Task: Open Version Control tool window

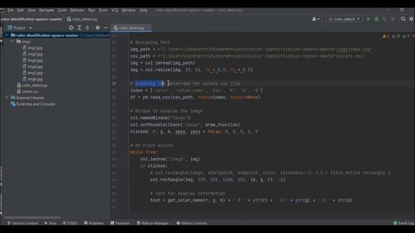Action: 23,223
